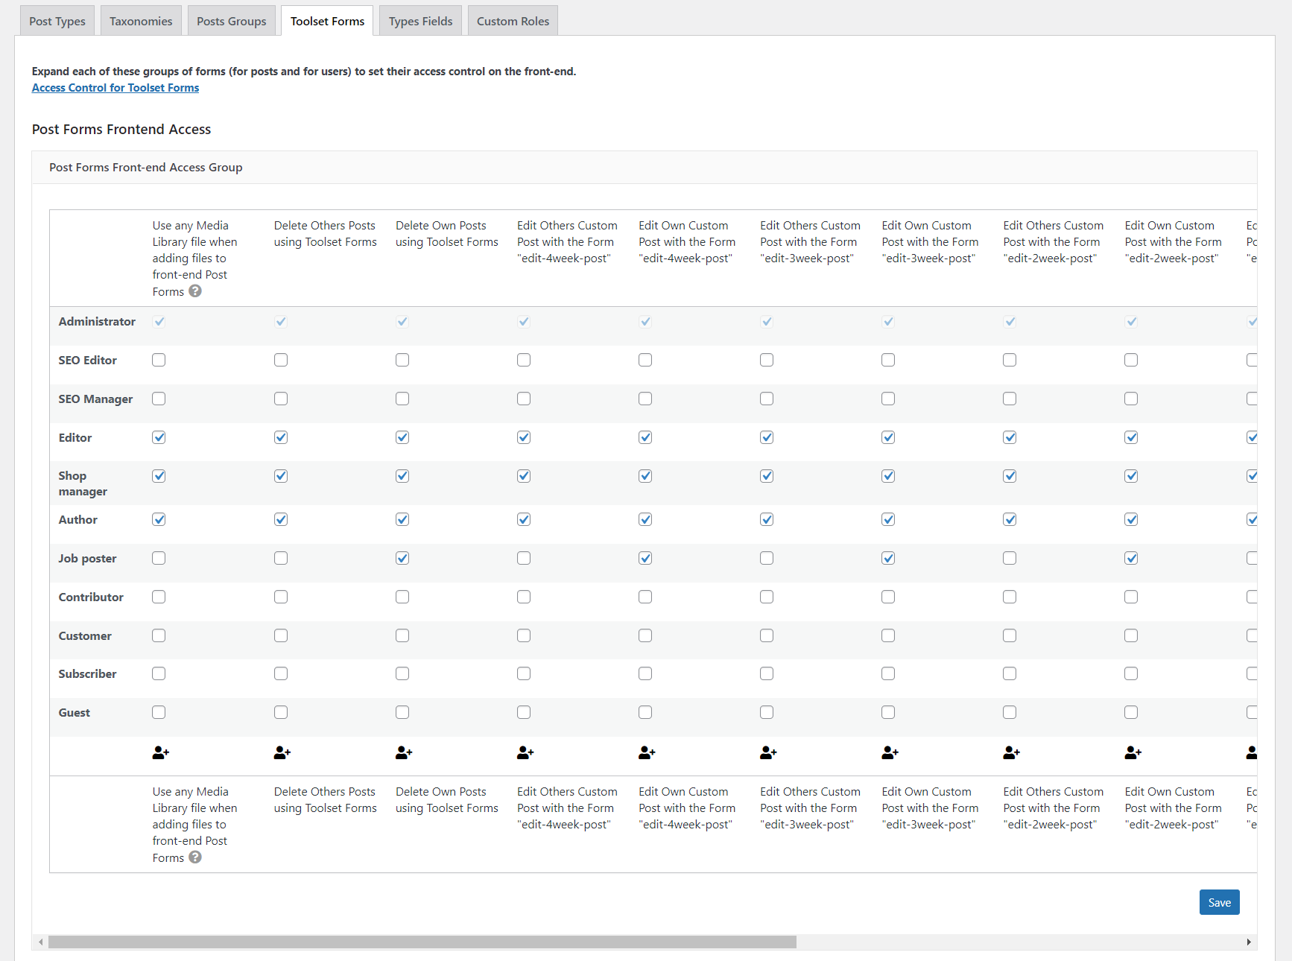Image resolution: width=1292 pixels, height=961 pixels.
Task: Click top Delete Others Posts column header
Action: (x=326, y=234)
